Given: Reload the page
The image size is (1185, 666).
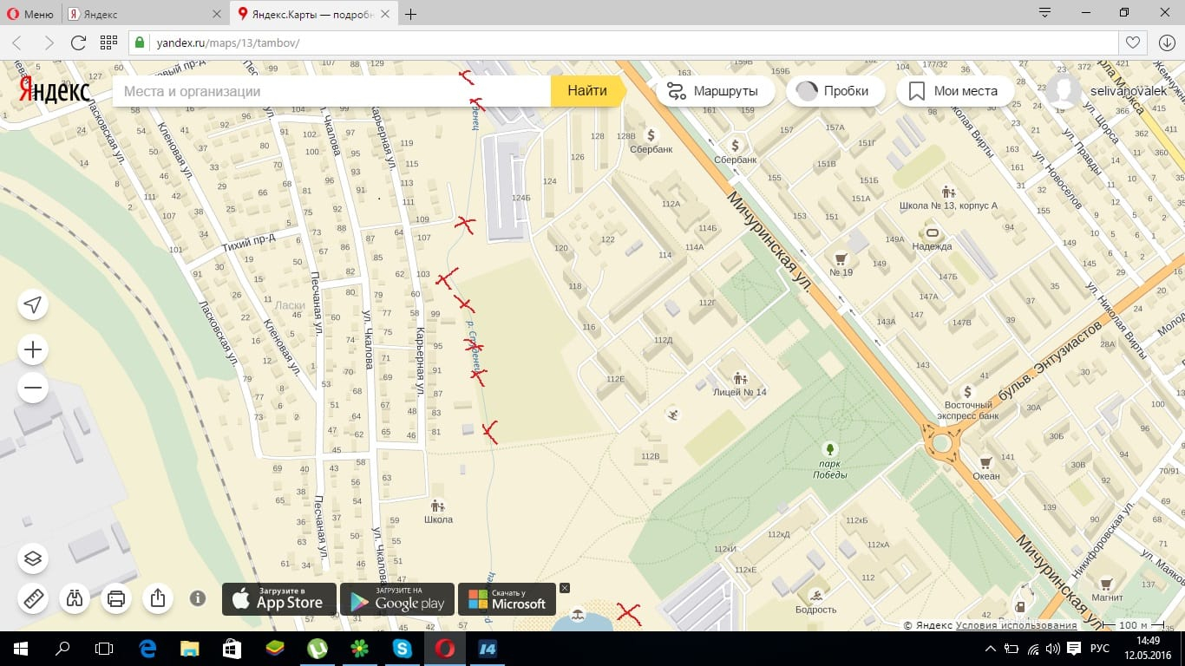Looking at the screenshot, I should 78,42.
